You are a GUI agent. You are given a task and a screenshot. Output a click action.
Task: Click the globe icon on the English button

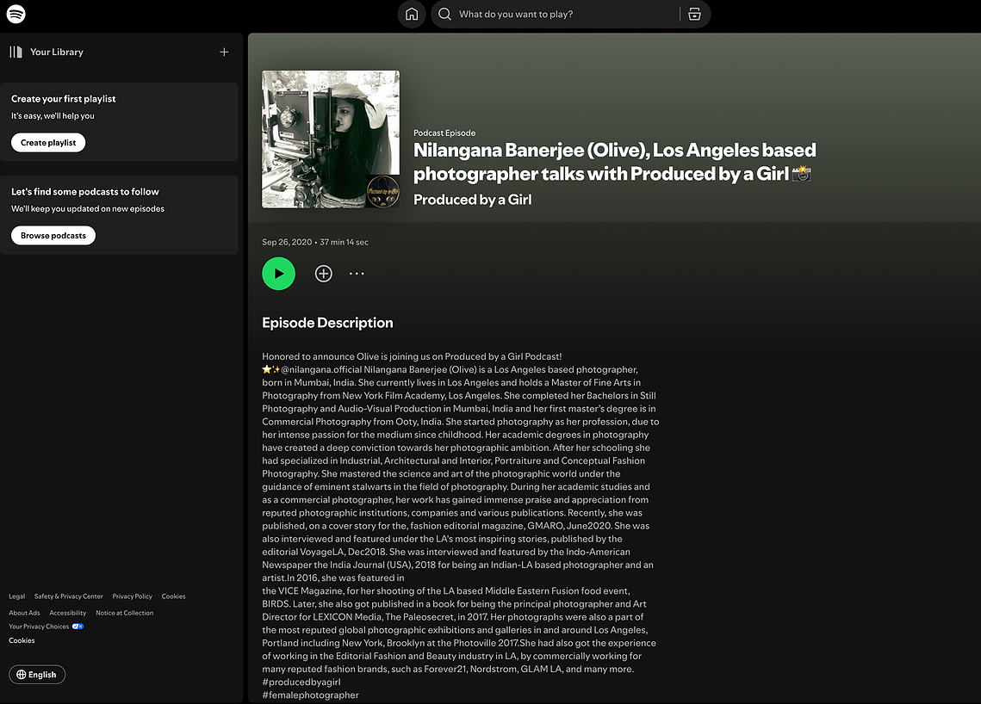22,675
